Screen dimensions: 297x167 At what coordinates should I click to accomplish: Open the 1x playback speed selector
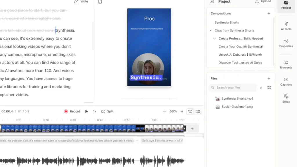coord(94,111)
